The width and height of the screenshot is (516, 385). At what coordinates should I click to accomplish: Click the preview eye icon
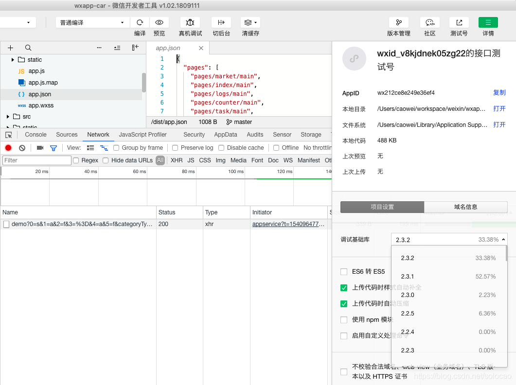(160, 22)
